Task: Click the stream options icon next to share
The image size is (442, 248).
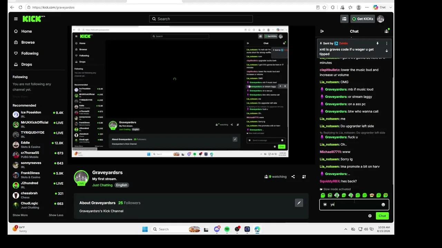Action: [x=304, y=177]
